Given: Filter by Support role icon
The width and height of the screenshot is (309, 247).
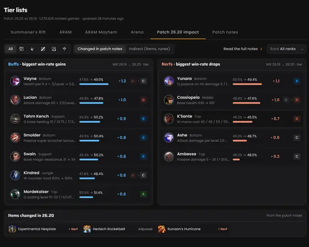Looking at the screenshot, I should [64, 49].
